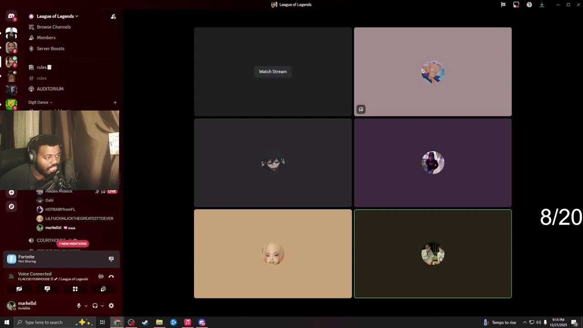Open File Explorer from the taskbar
Screen dimensions: 583x328
click(159, 323)
